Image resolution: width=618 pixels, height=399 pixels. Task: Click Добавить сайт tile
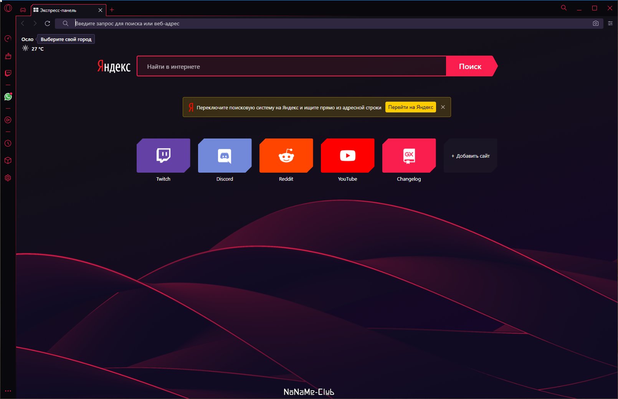(470, 155)
